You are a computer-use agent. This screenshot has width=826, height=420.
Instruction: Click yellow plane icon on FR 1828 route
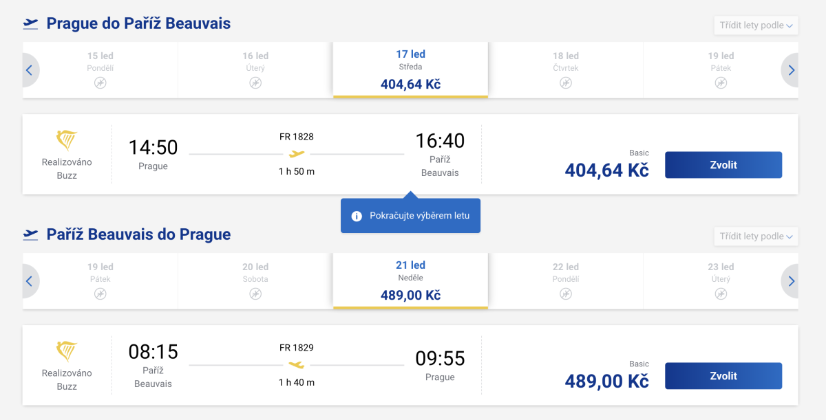click(297, 154)
